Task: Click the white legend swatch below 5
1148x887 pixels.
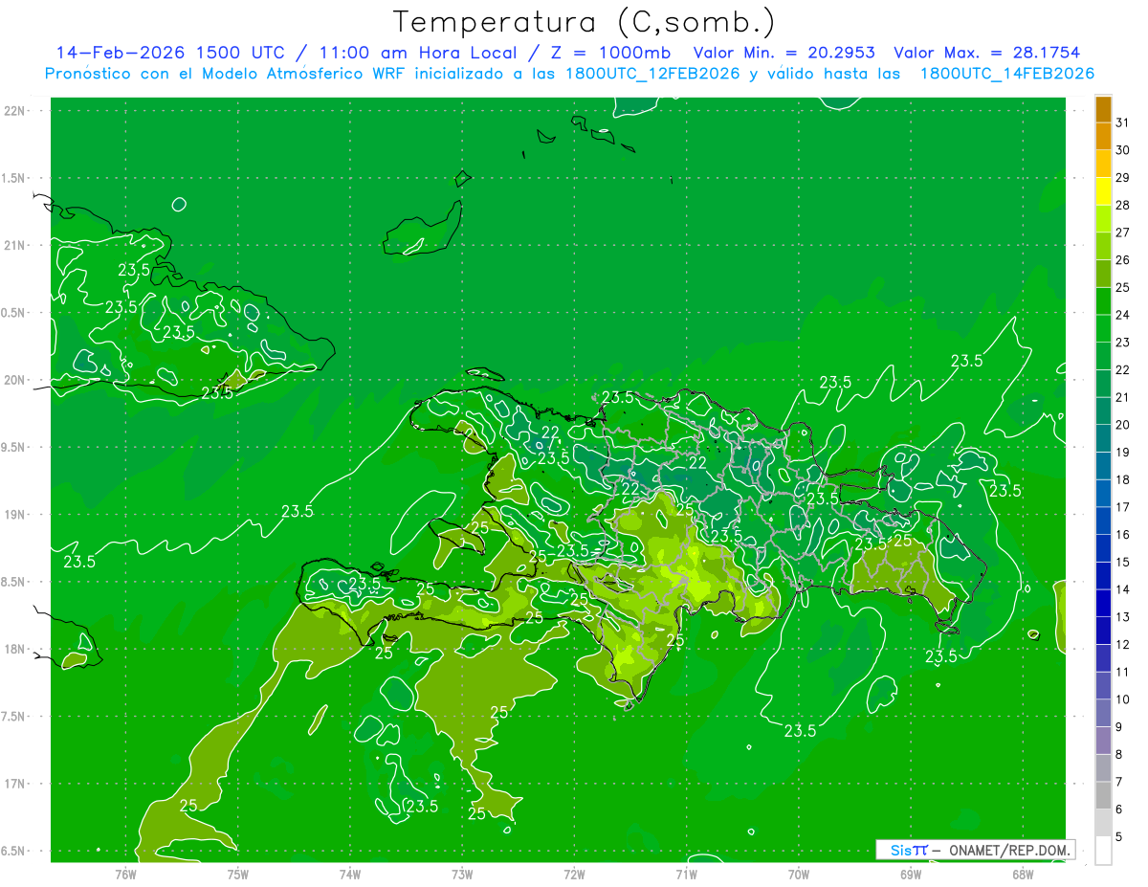Action: tap(1103, 850)
